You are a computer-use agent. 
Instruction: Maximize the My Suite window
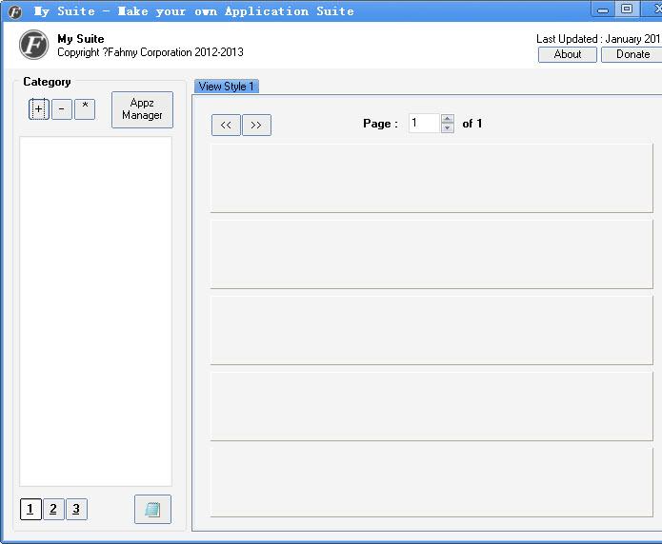627,10
